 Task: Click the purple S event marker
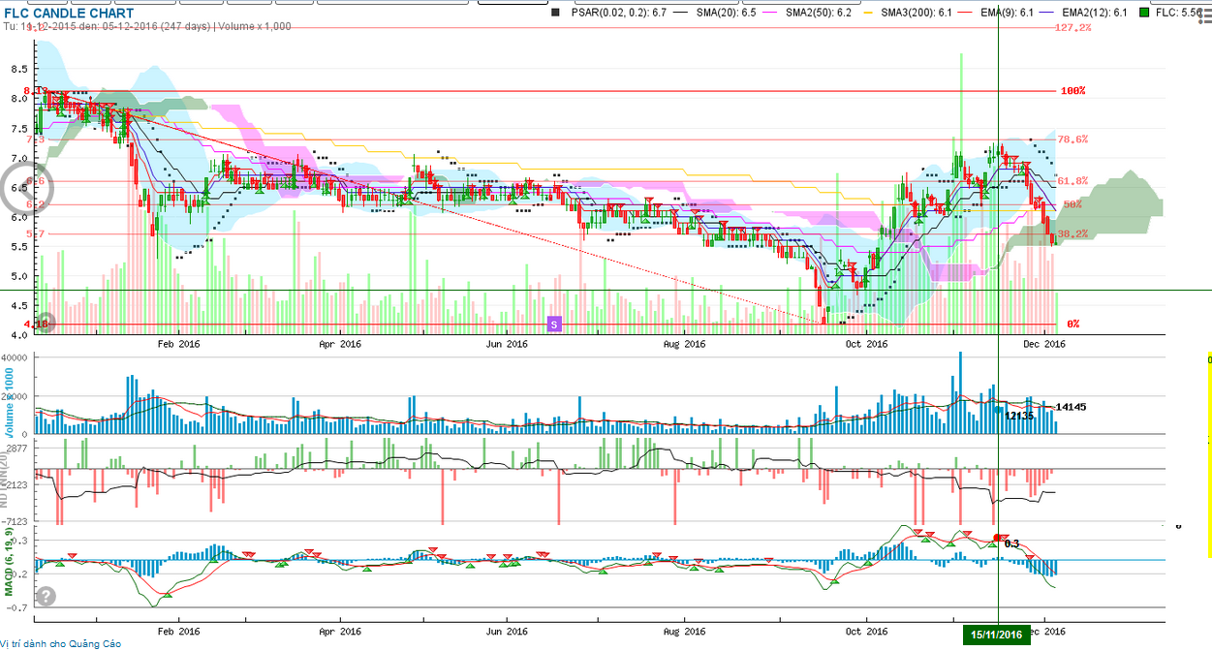555,324
